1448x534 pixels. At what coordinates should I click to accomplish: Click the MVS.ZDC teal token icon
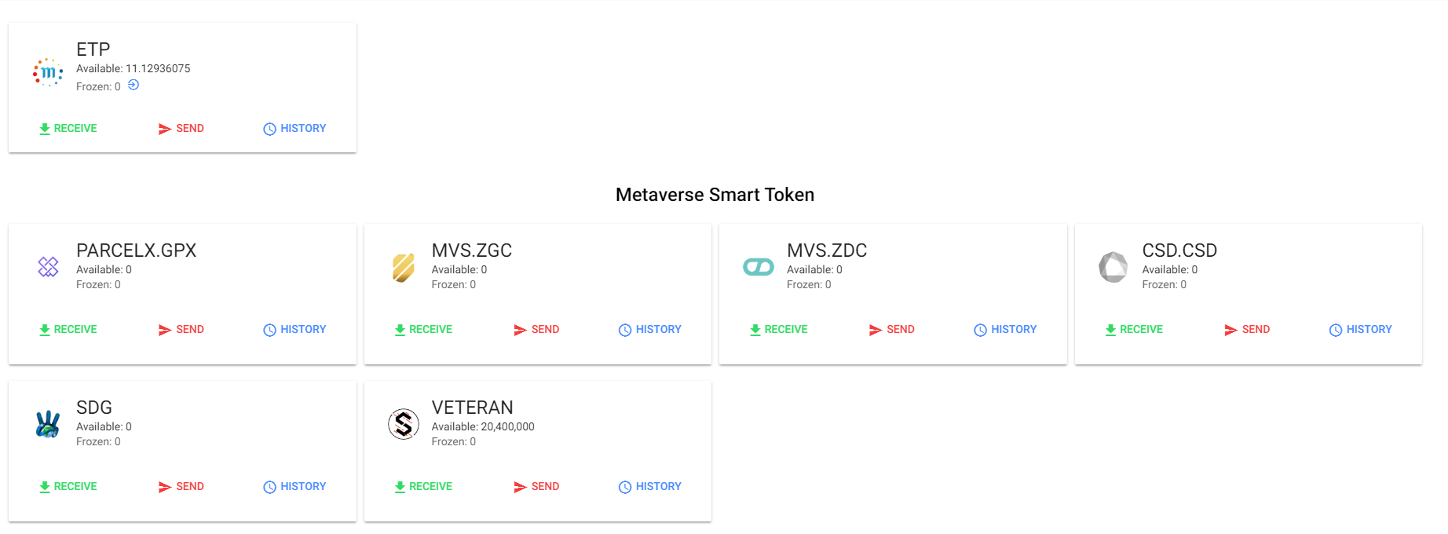coord(759,267)
